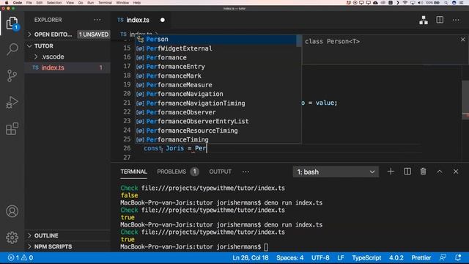
Task: Open more panel tabs ellipsis
Action: pos(245,172)
